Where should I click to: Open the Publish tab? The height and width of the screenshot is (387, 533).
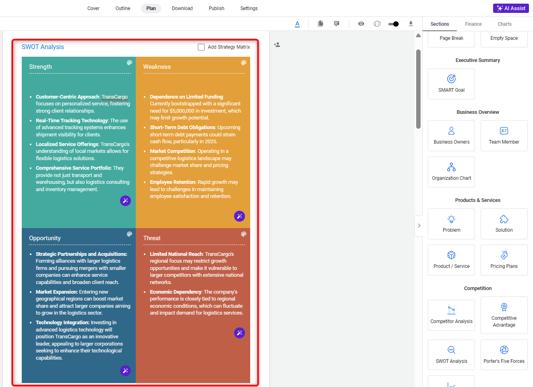click(216, 8)
